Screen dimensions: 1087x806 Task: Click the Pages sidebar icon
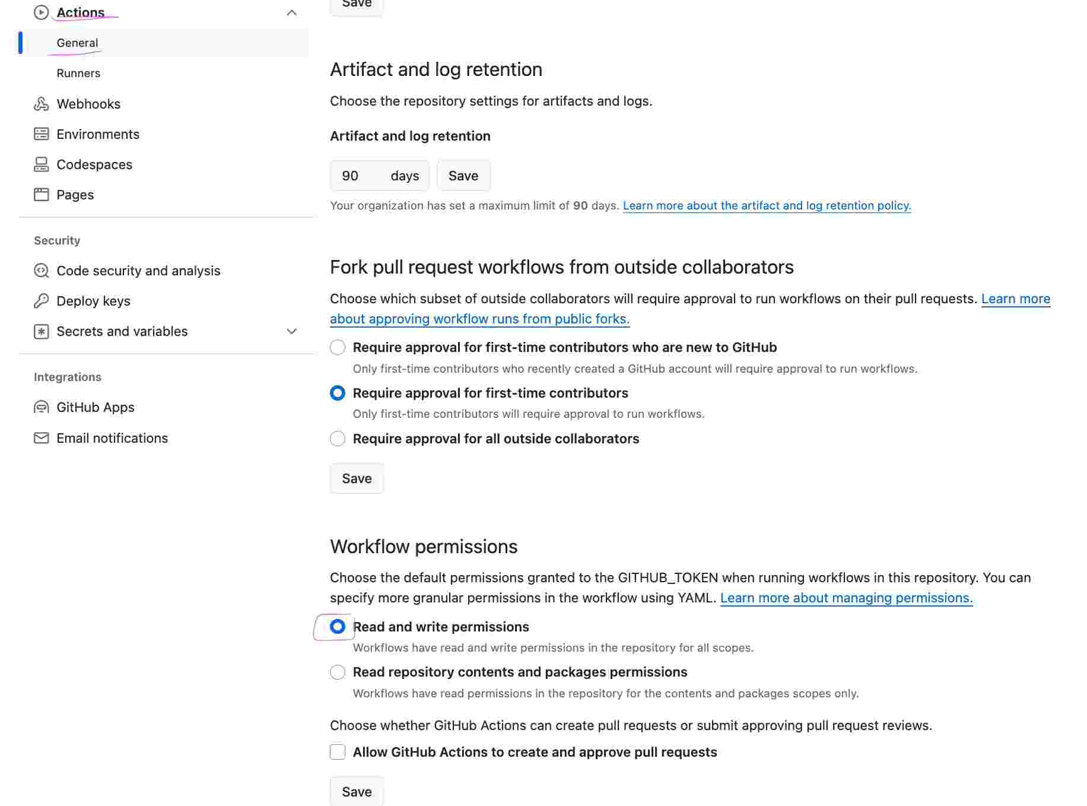[41, 195]
